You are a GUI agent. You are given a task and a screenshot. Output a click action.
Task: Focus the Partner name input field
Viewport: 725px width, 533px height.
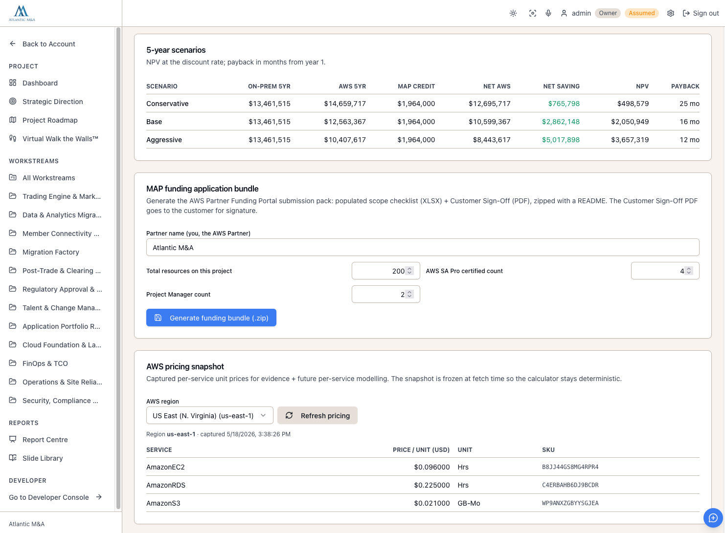(423, 247)
